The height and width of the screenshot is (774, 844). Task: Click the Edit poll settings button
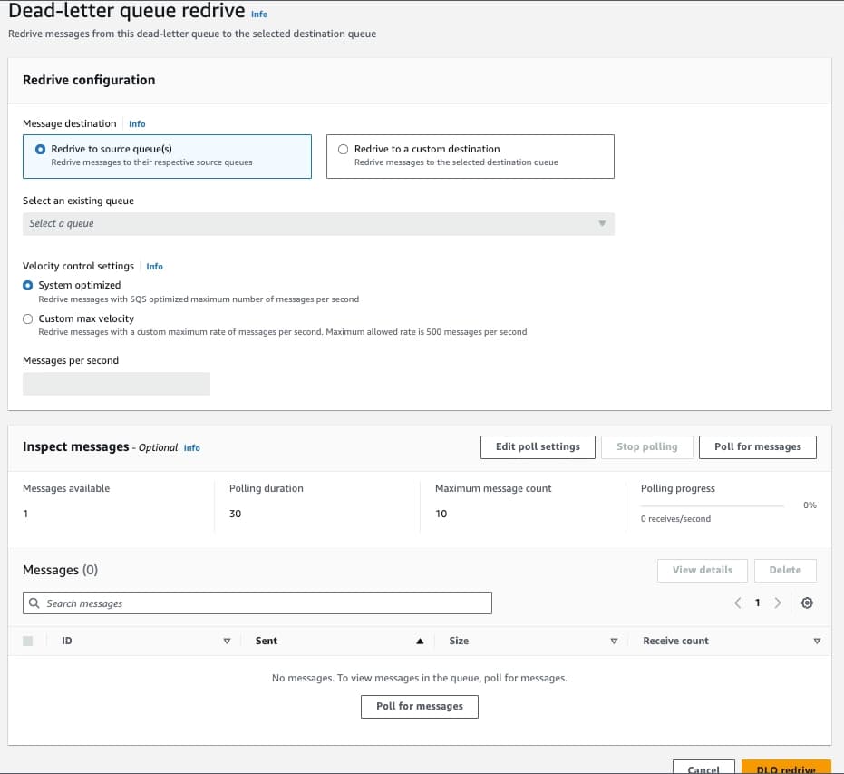tap(538, 447)
